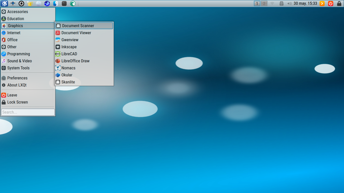Viewport: 344px width, 193px height.
Task: Expand the Accessories category
Action: click(x=28, y=12)
